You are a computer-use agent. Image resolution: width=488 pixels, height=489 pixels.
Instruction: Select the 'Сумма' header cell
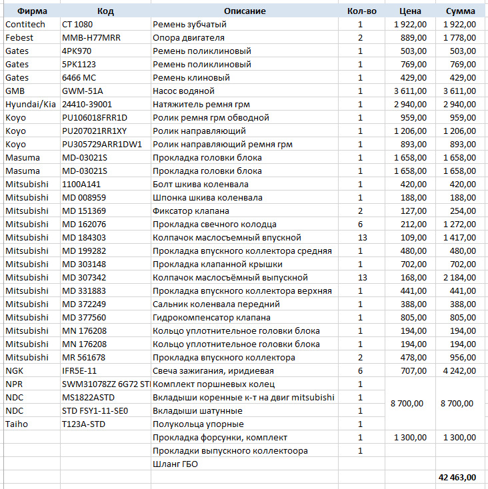[461, 11]
